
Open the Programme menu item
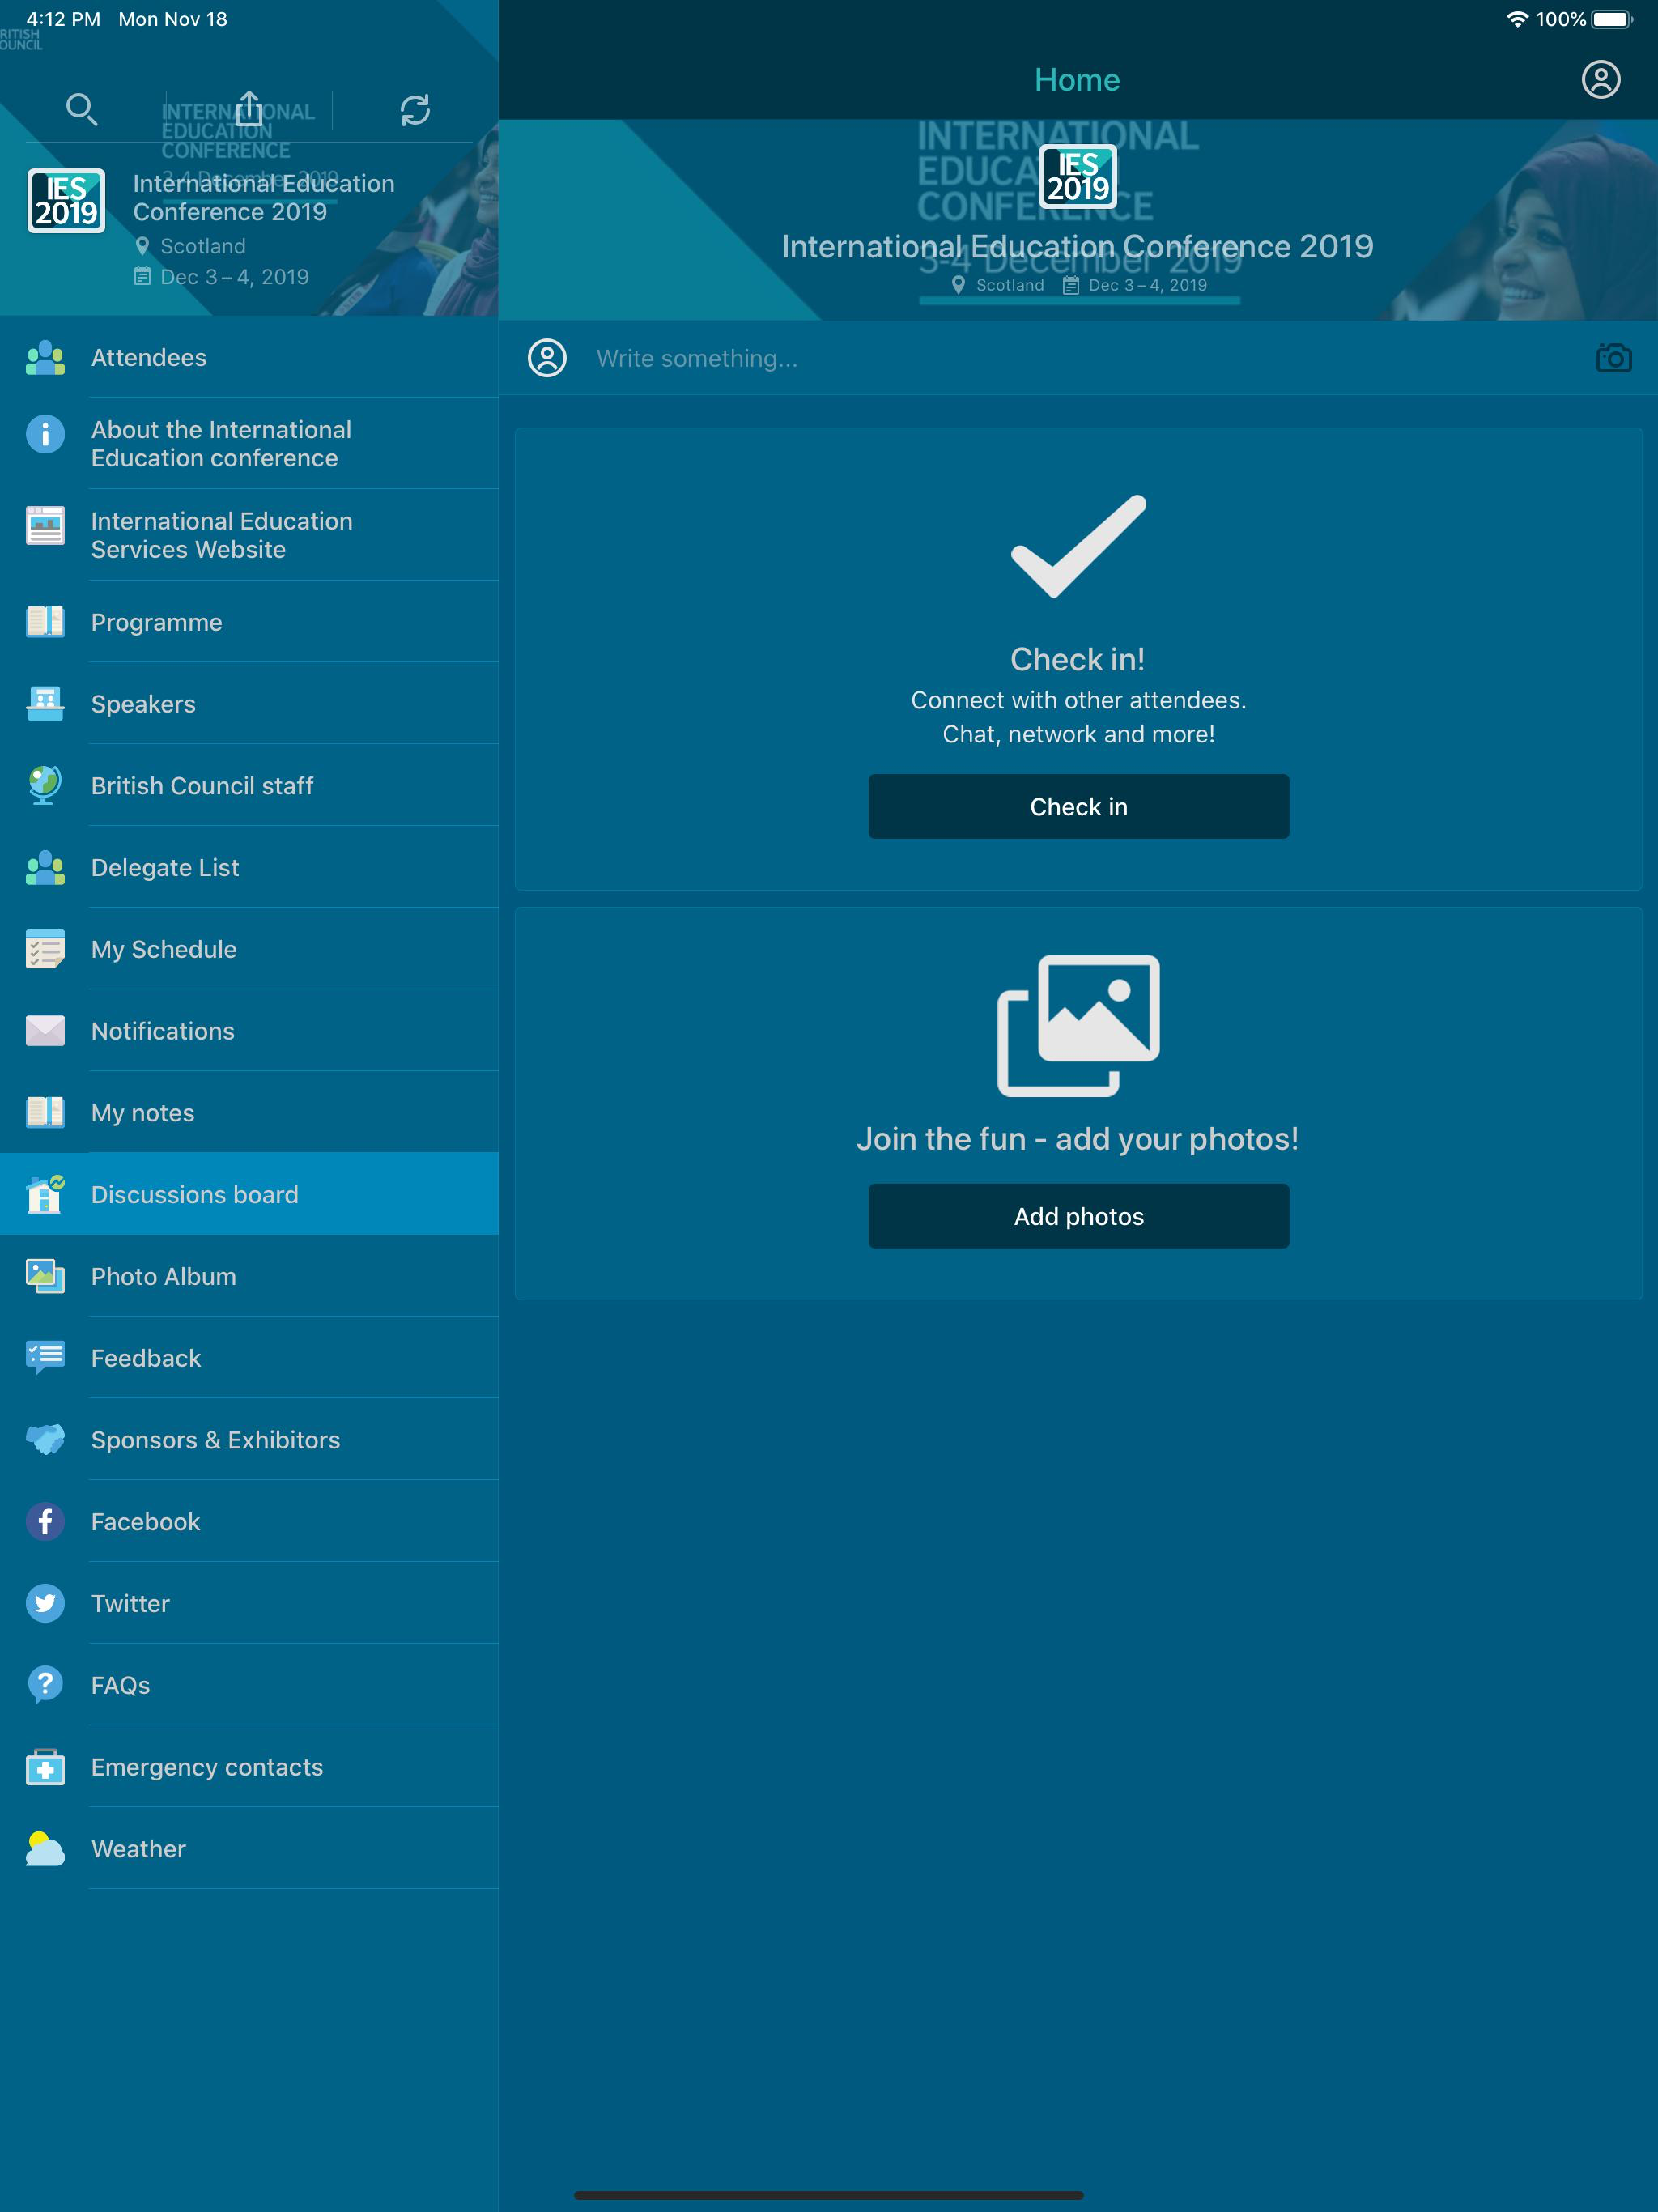click(157, 622)
